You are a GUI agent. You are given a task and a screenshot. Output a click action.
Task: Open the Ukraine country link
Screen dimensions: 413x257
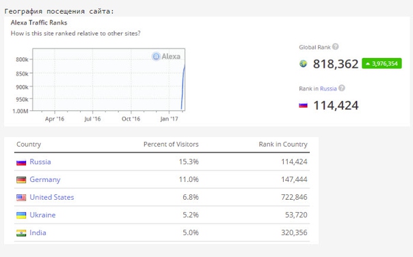(x=42, y=215)
